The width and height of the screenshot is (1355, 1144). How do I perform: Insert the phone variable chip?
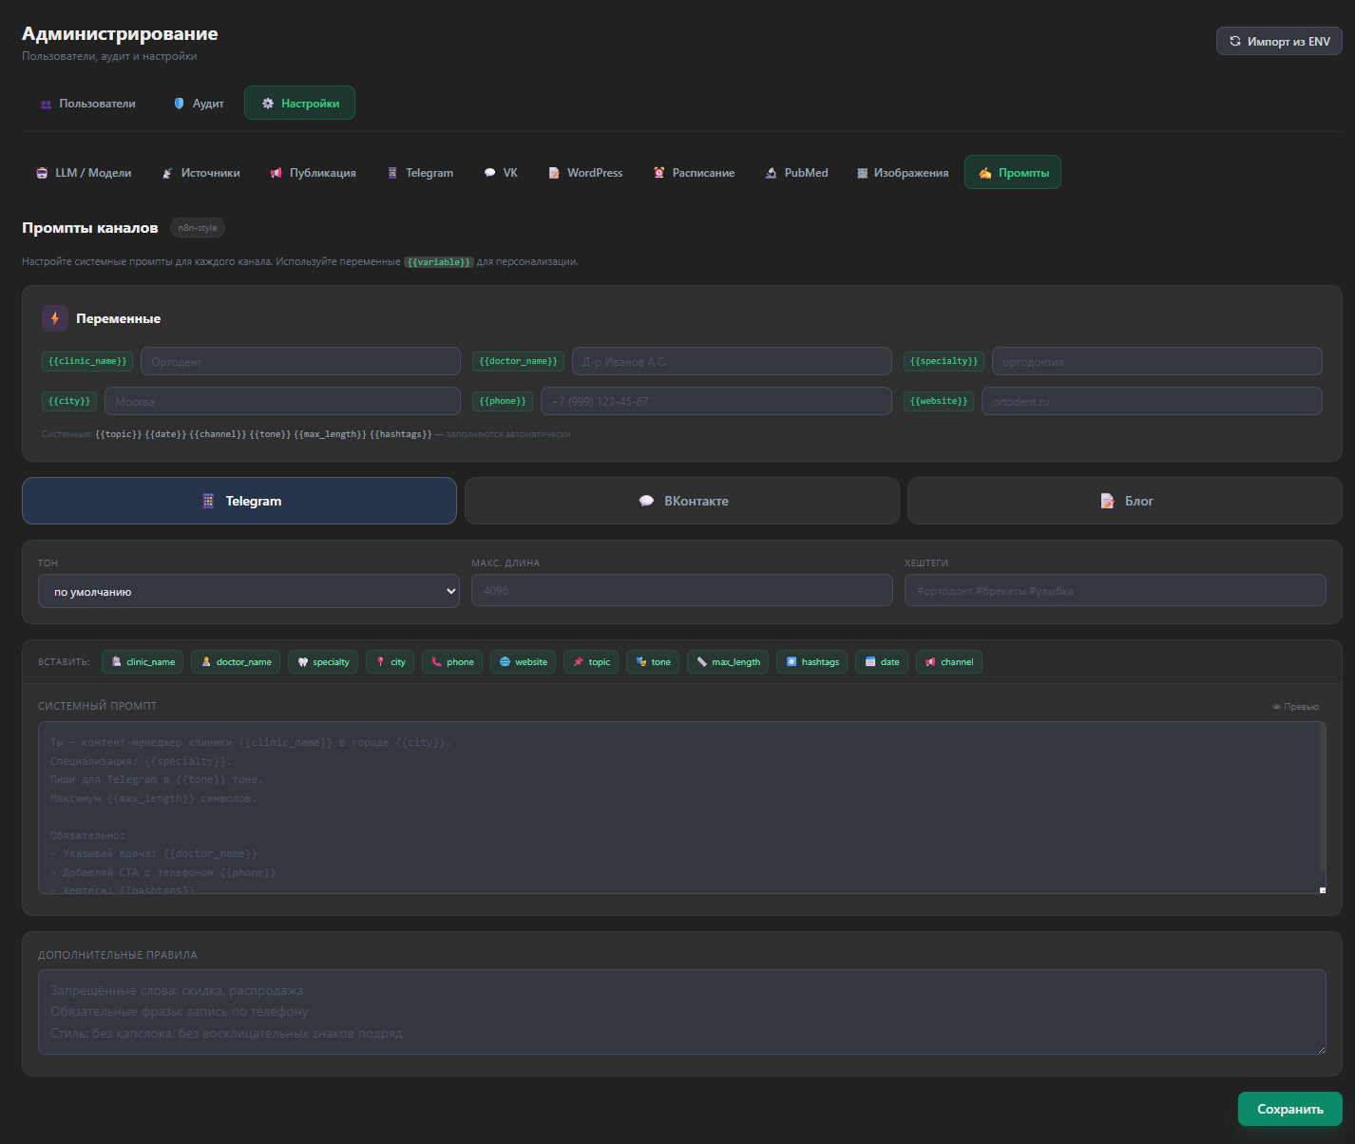point(452,662)
